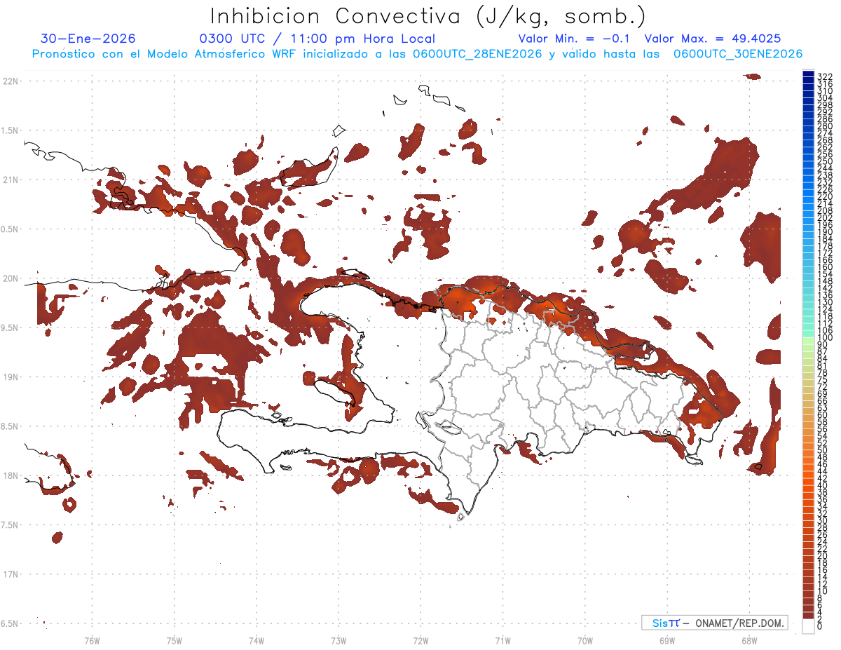Click the '70W' longitude label
Viewport: 841px width, 650px height.
click(585, 640)
